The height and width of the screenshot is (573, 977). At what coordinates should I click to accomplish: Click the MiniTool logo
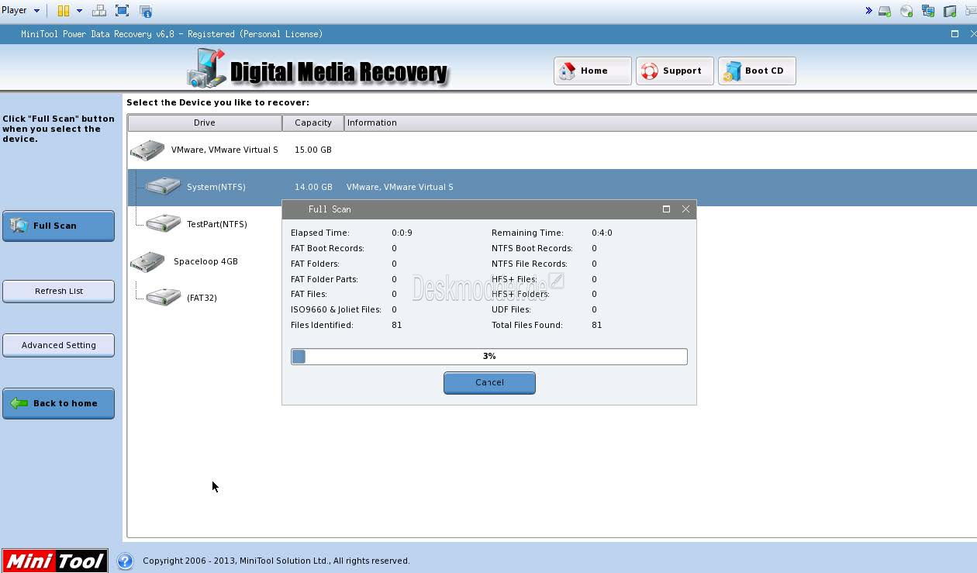(54, 561)
